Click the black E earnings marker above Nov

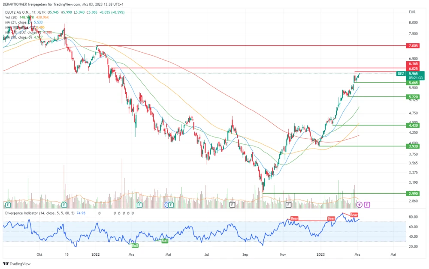(288, 205)
